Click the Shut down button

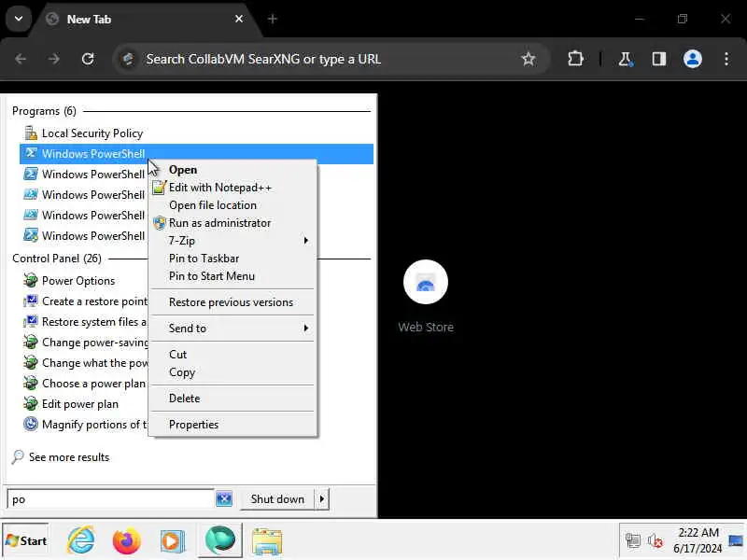(x=277, y=499)
